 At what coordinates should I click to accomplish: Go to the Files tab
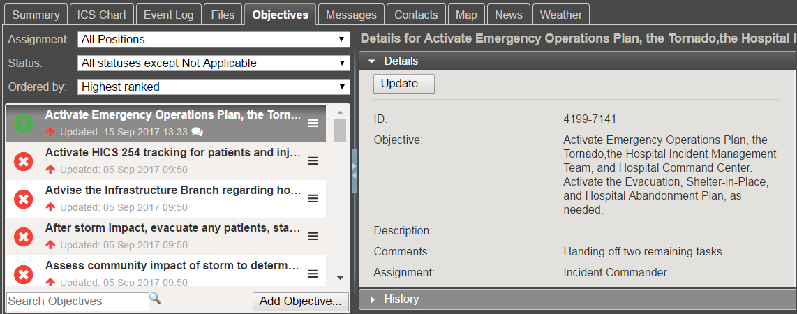pos(223,15)
